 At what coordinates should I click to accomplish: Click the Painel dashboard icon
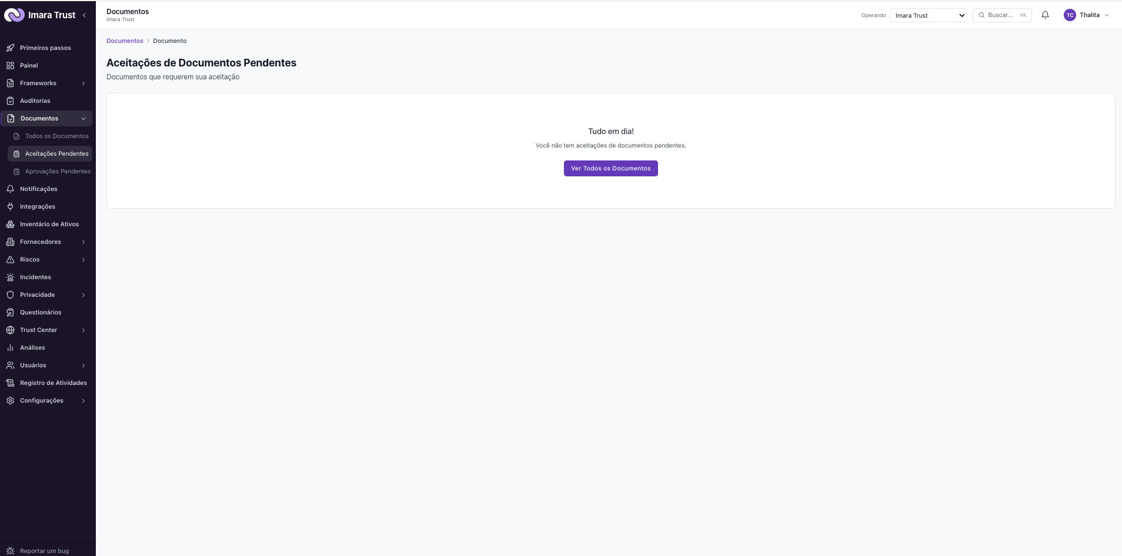point(10,65)
